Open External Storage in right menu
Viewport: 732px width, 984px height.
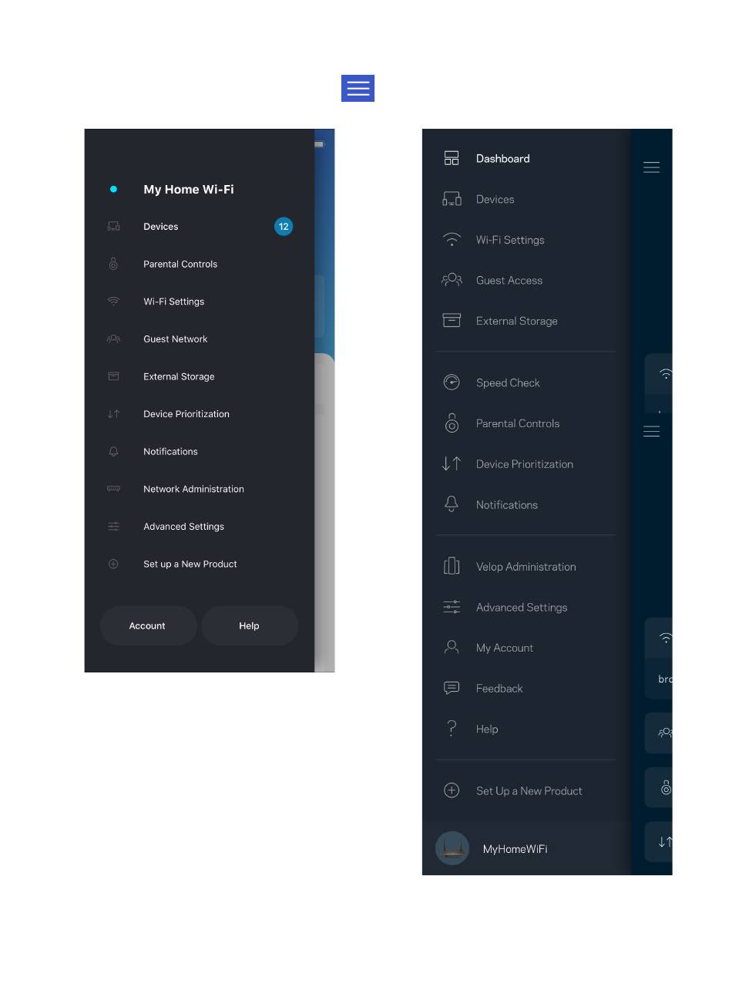point(517,321)
